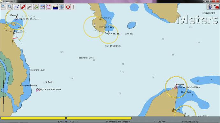
Task: Click the small blue shoal area in Luce Bay
Action: coord(131,25)
